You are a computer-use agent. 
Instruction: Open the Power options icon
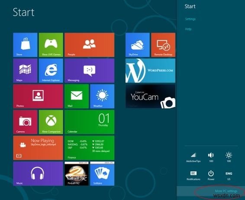(x=211, y=175)
